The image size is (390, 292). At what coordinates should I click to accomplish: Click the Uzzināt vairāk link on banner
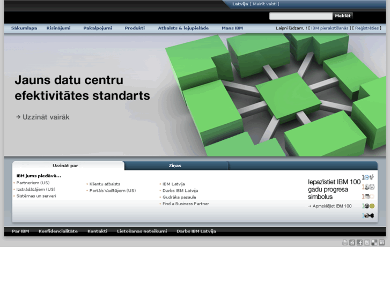(x=43, y=117)
